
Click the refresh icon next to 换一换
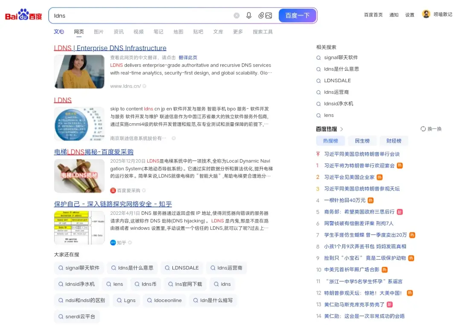click(x=423, y=129)
